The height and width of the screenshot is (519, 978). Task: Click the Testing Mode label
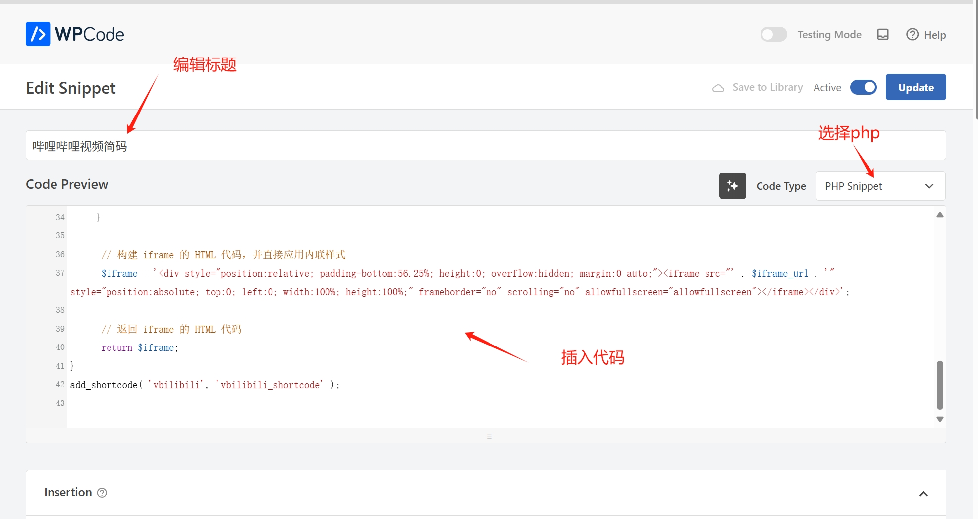829,35
